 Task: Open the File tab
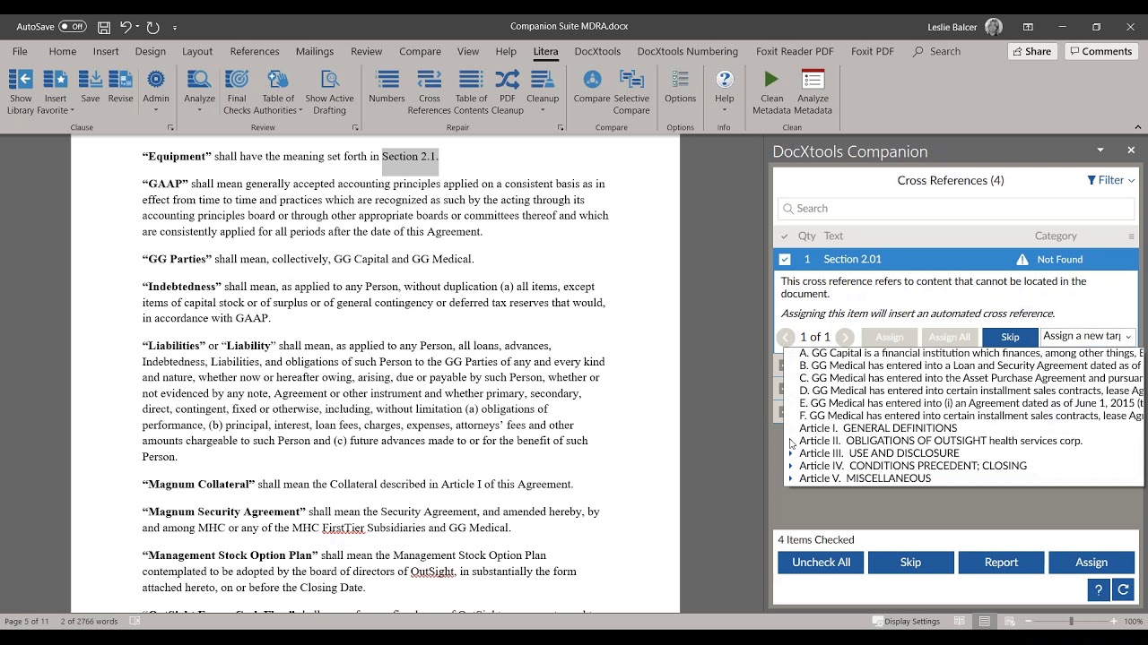[20, 51]
